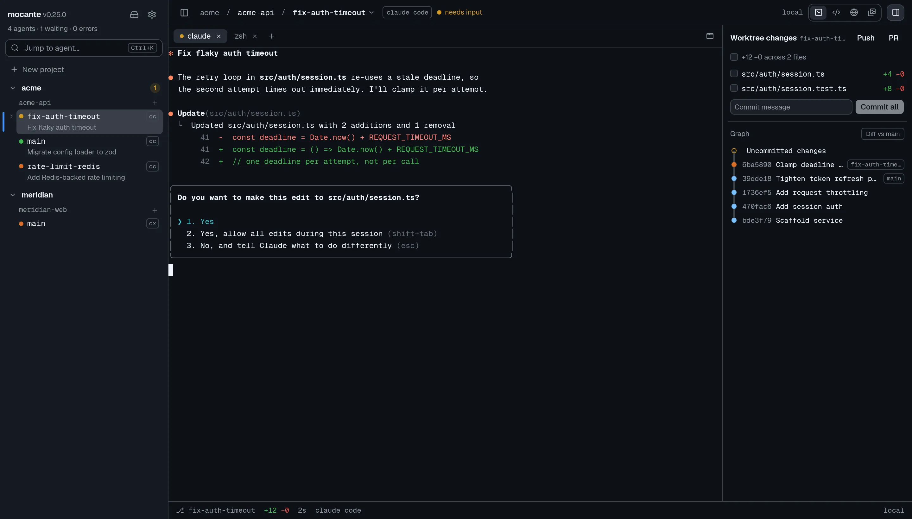Open the inbox tray icon

134,15
